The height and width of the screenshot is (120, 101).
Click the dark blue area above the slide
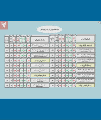(x=51, y=10)
